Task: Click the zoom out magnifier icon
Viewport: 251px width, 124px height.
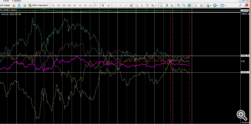Action: point(184,5)
